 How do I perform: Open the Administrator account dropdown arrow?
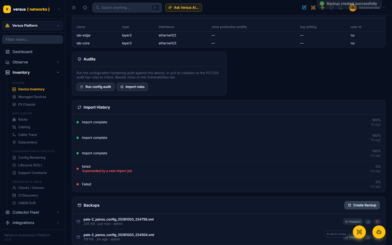tap(384, 8)
